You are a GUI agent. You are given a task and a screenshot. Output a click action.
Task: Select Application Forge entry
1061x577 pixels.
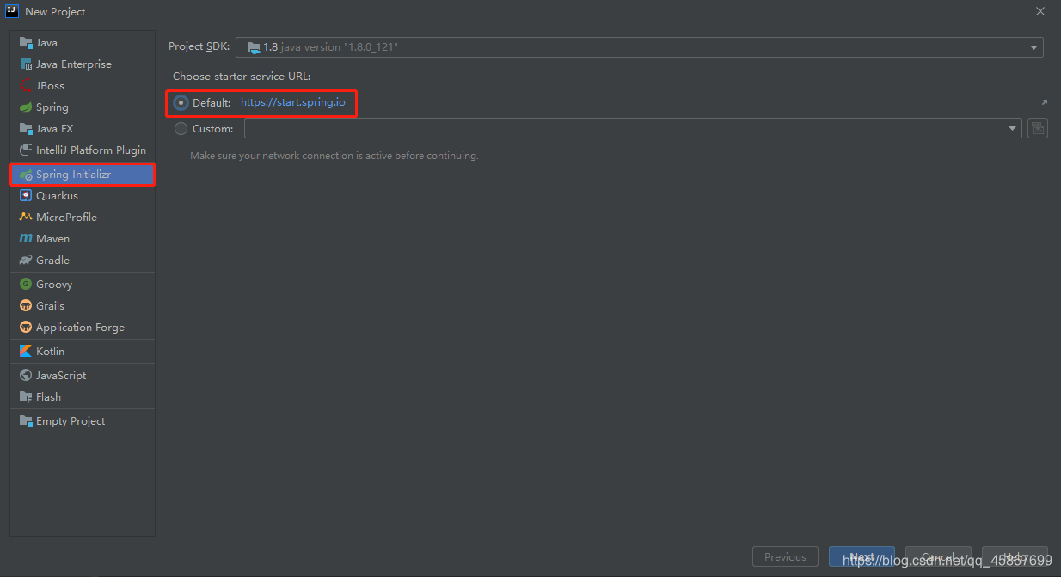click(83, 328)
